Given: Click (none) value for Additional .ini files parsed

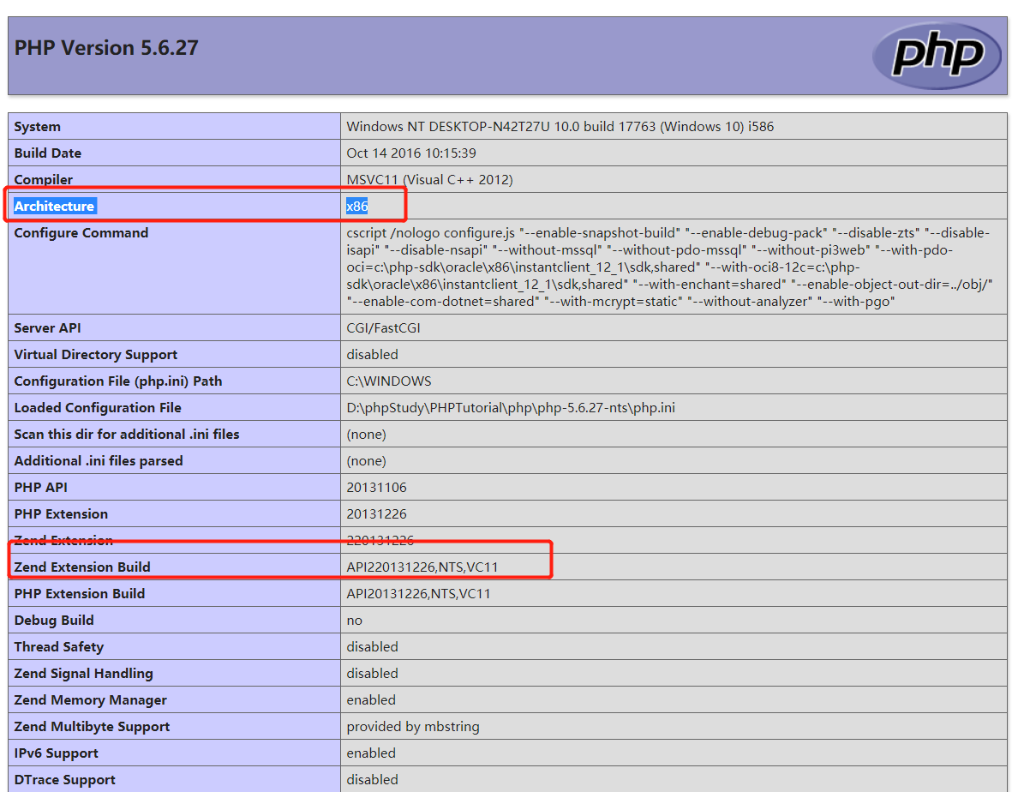Looking at the screenshot, I should 367,461.
